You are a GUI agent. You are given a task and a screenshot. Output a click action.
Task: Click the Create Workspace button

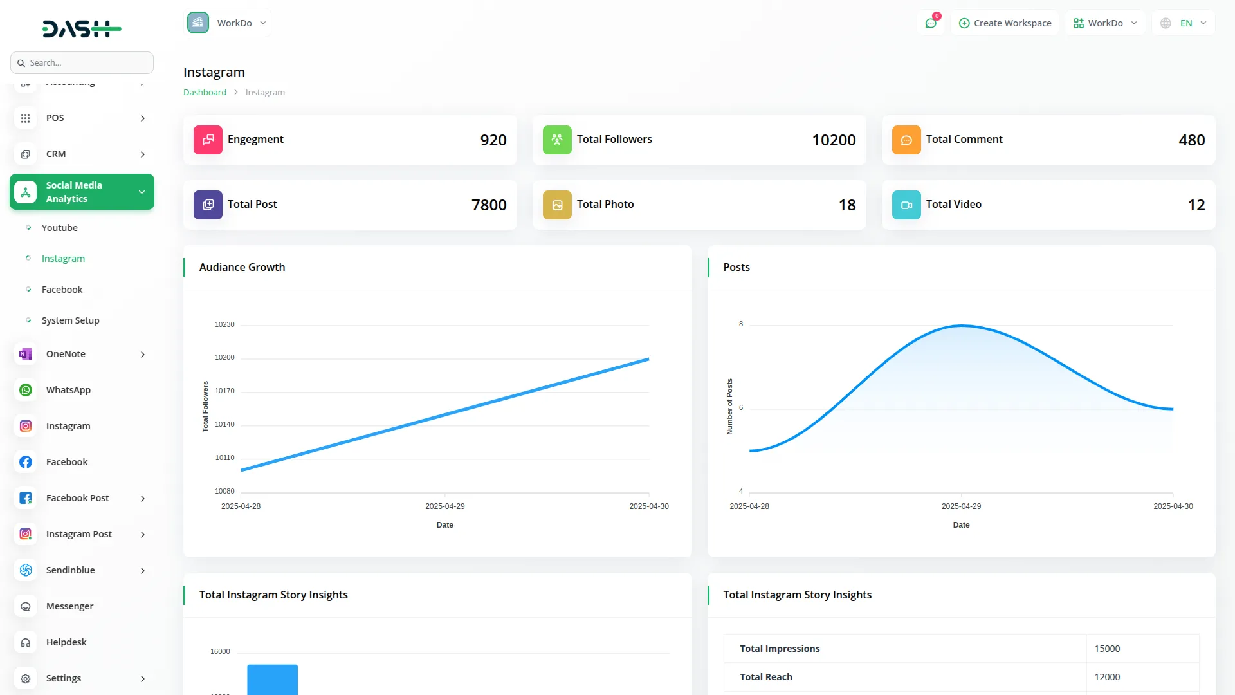pyautogui.click(x=1005, y=23)
